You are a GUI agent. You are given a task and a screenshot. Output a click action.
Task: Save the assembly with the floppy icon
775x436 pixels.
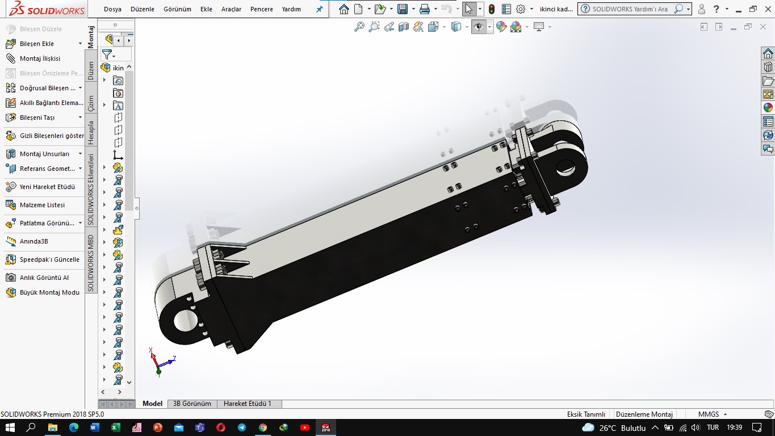403,9
